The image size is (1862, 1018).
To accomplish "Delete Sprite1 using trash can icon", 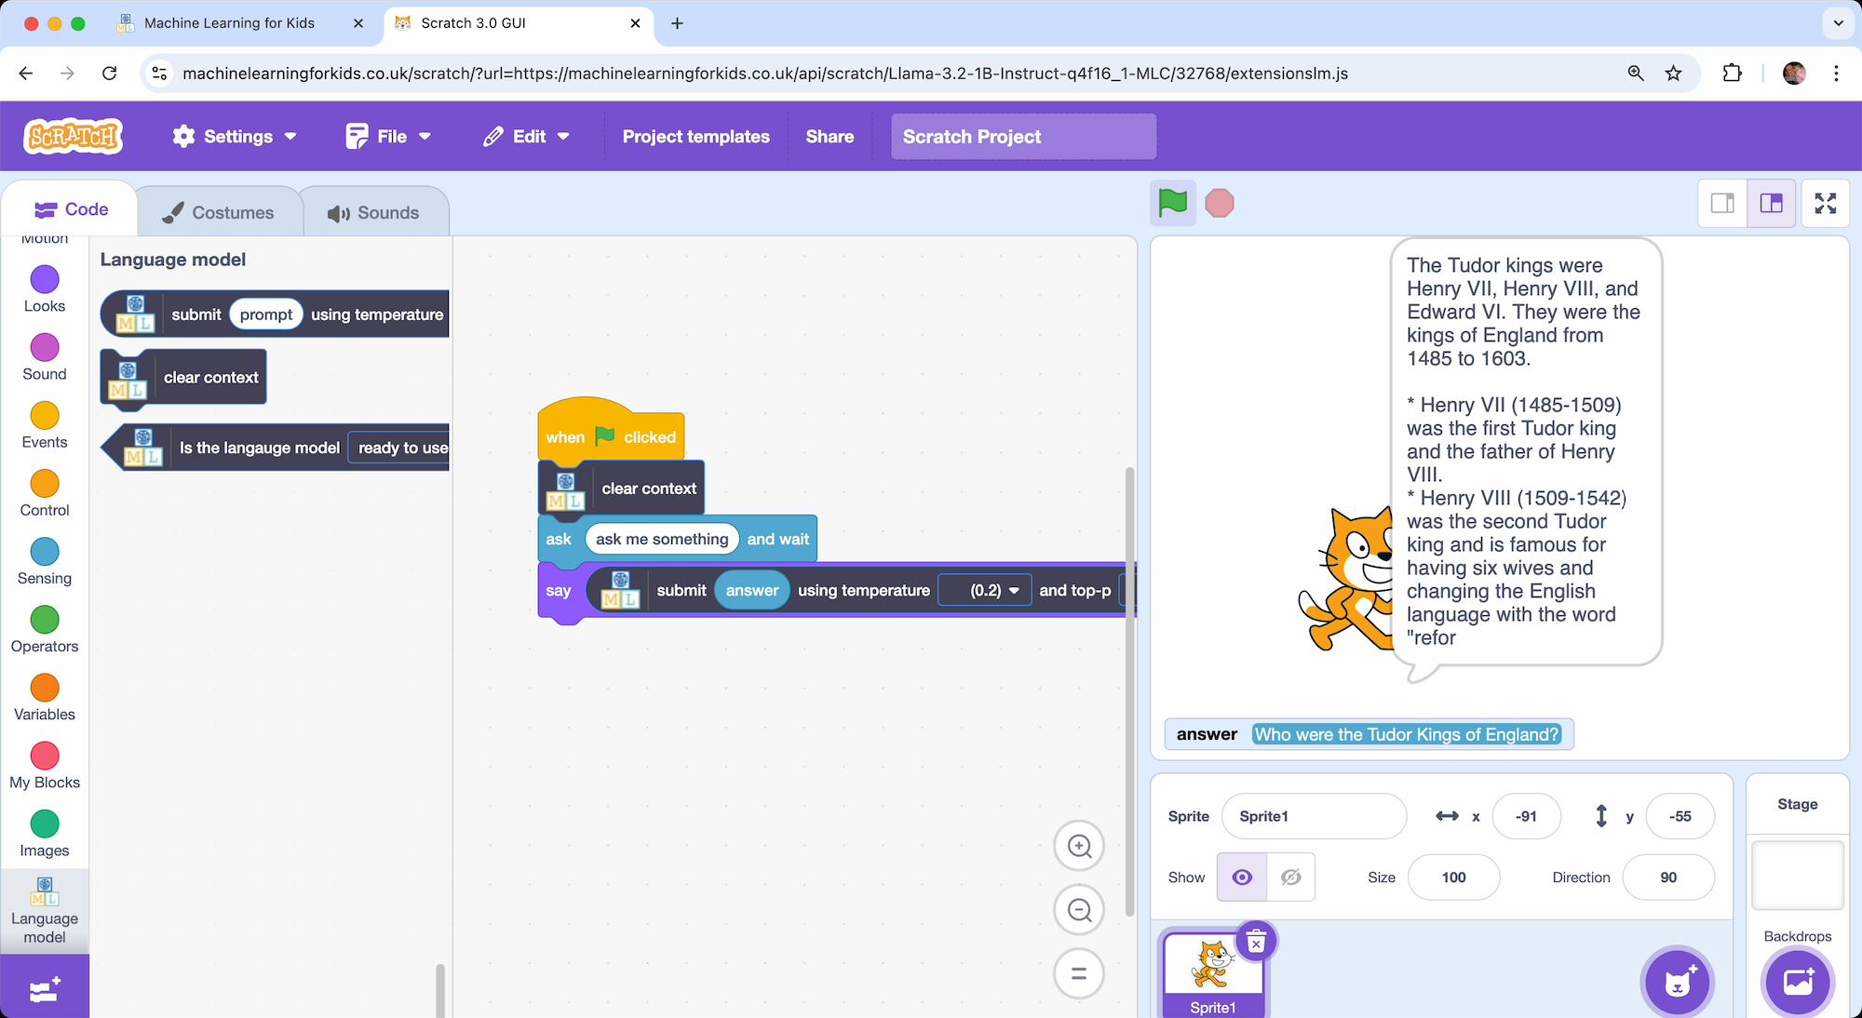I will (x=1256, y=943).
